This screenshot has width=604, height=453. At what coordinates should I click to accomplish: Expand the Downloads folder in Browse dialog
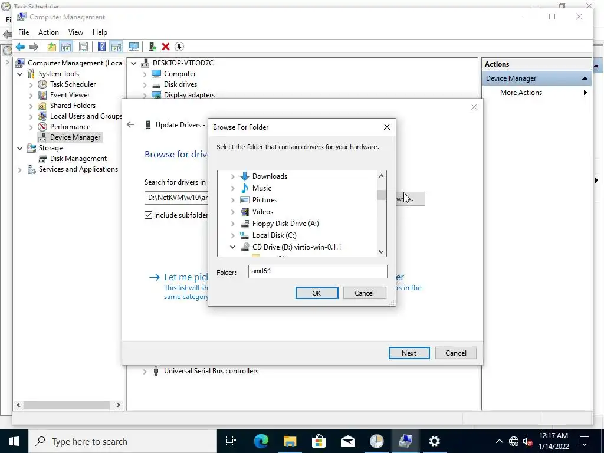coord(232,176)
